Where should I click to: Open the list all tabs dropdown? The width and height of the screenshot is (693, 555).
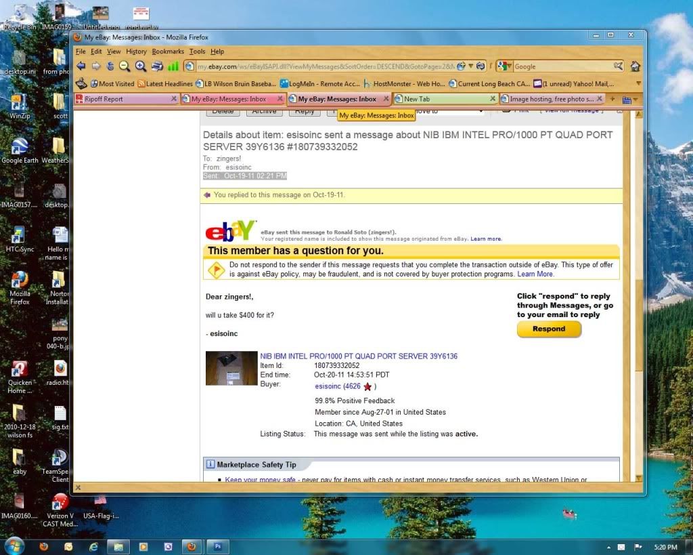coord(629,100)
